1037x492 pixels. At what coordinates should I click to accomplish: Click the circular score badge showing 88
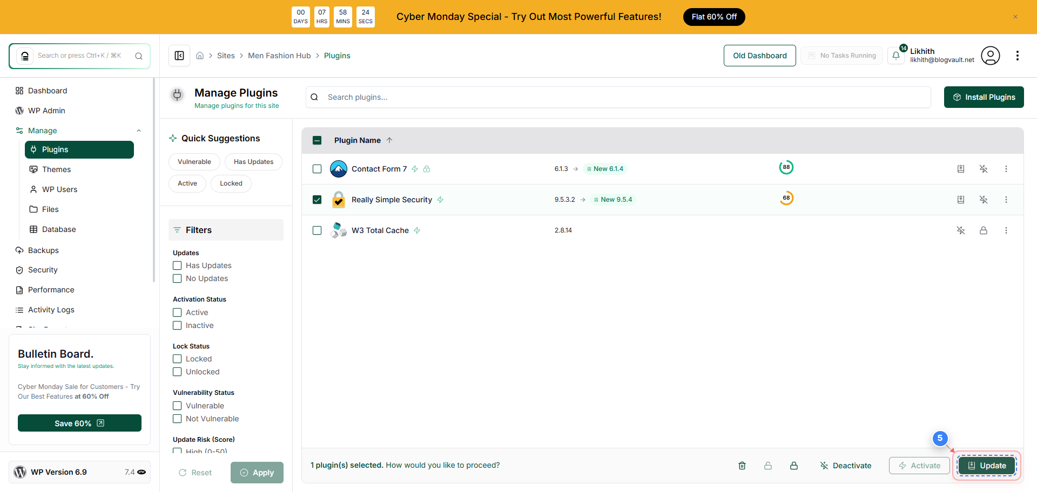(786, 167)
